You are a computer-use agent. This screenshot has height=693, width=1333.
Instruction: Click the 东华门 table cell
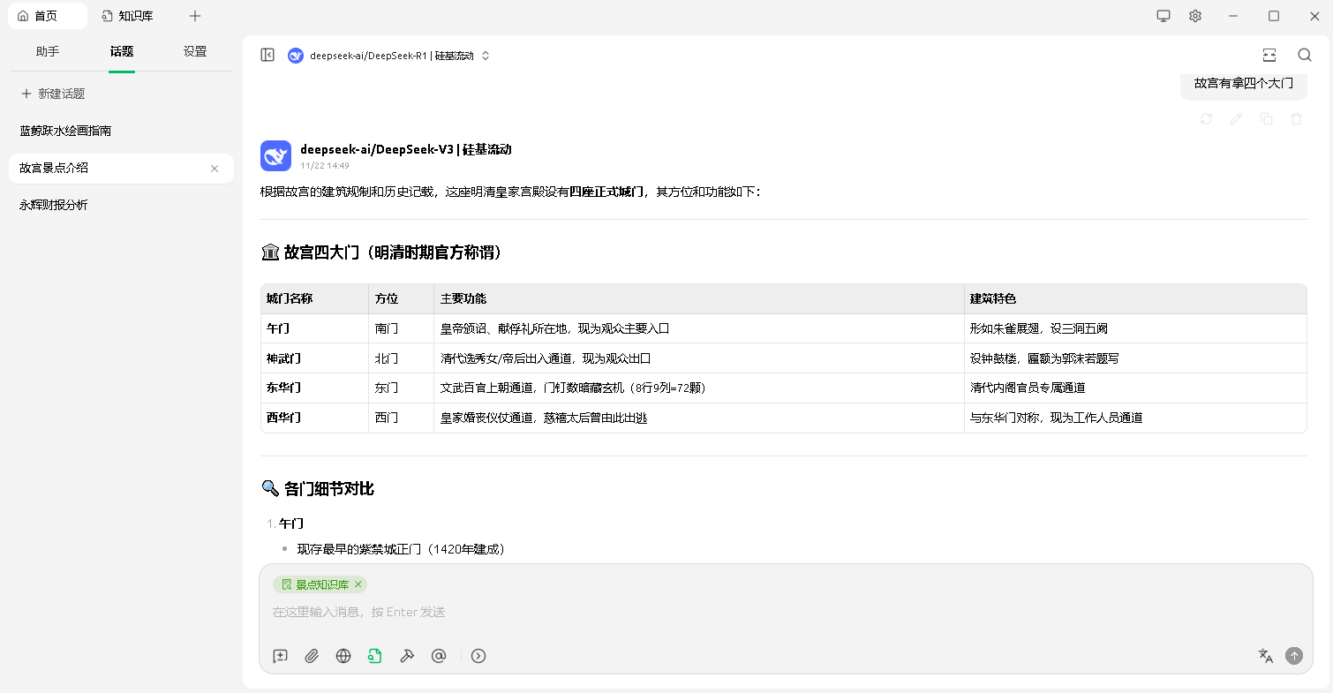(314, 388)
